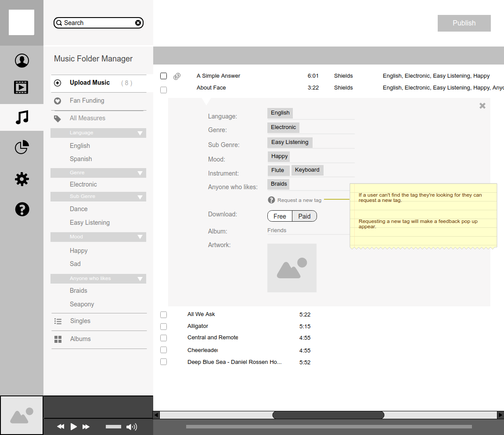Click the Publish button
504x435 pixels.
pyautogui.click(x=464, y=23)
